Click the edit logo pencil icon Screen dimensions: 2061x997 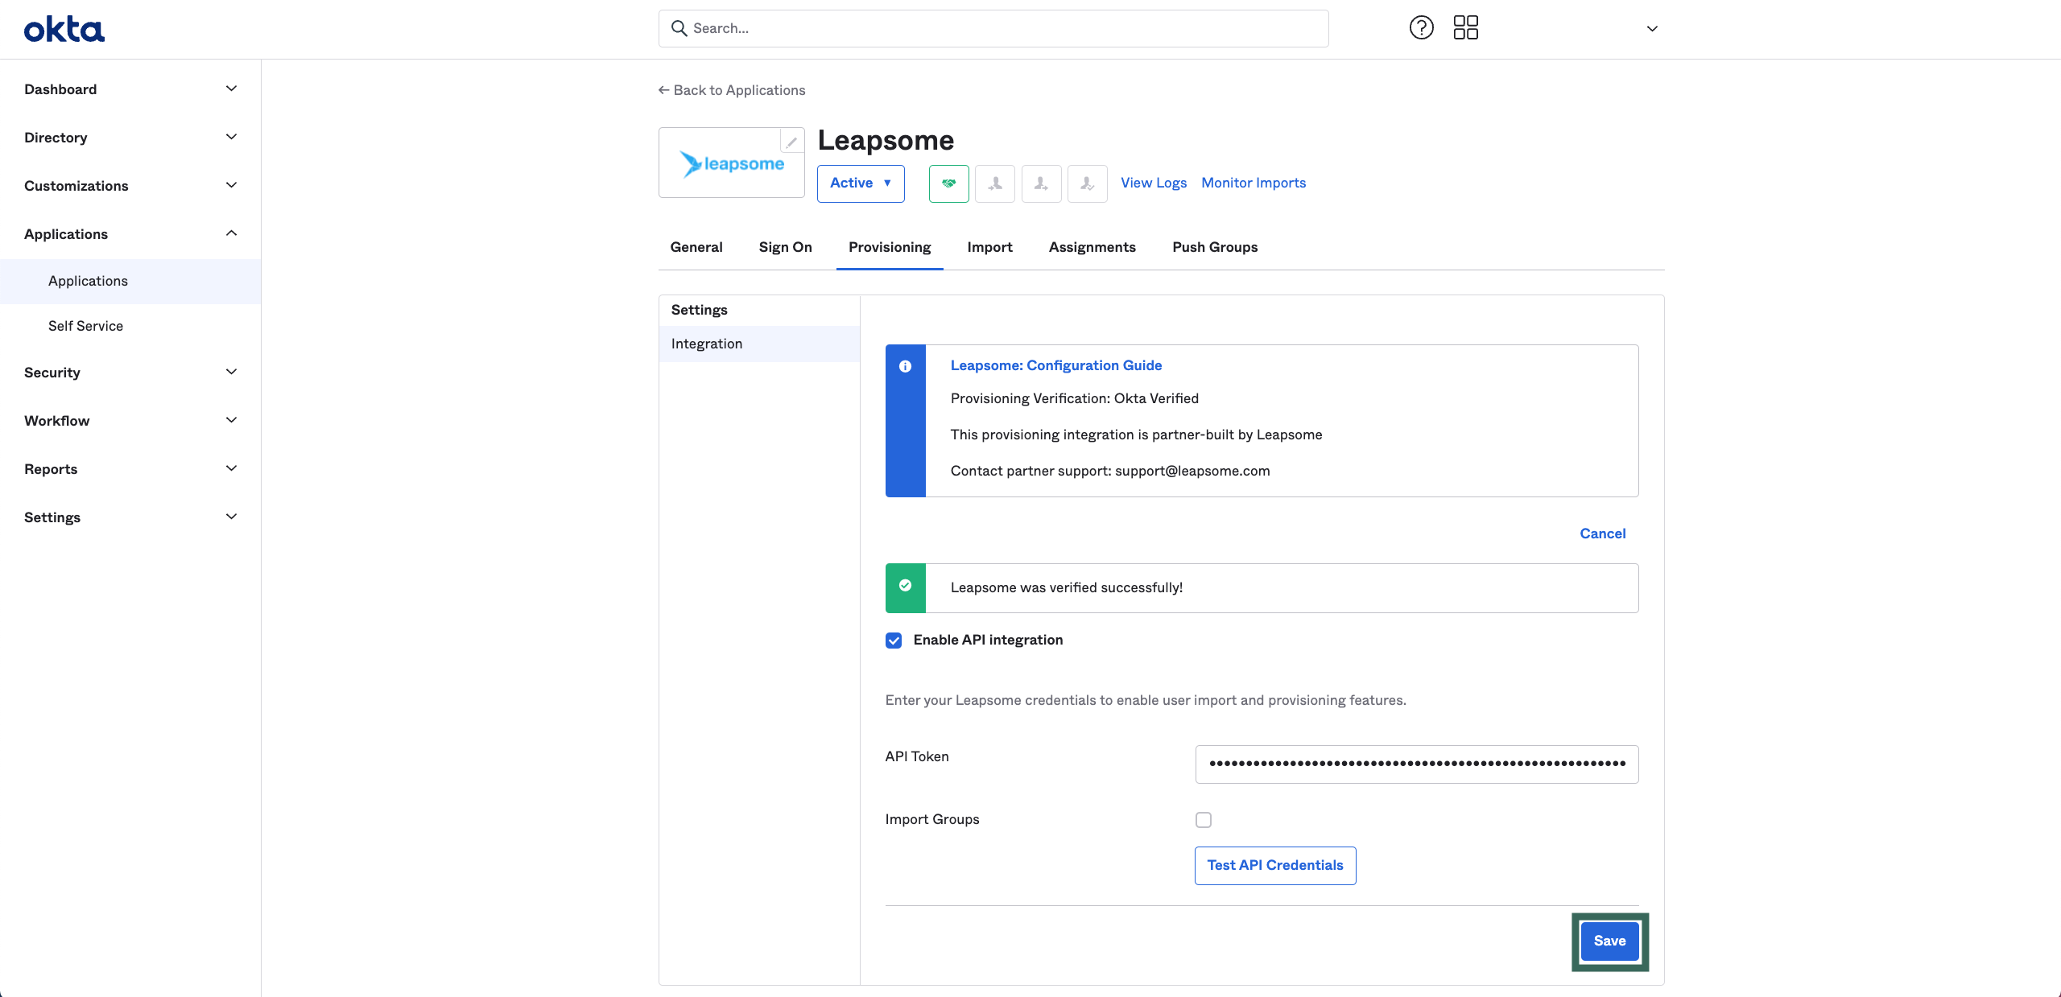point(791,142)
